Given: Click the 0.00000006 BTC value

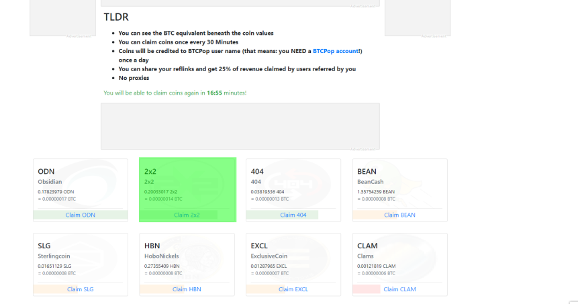Looking at the screenshot, I should click(377, 273).
